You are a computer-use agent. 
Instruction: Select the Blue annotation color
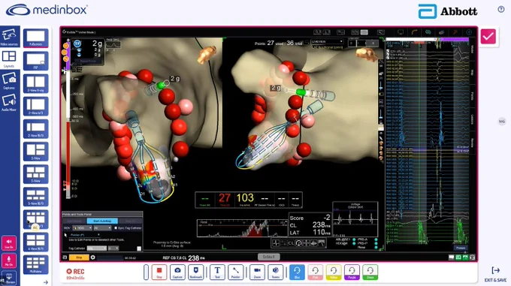coord(297,272)
